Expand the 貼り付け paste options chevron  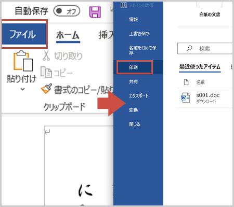click(x=22, y=89)
